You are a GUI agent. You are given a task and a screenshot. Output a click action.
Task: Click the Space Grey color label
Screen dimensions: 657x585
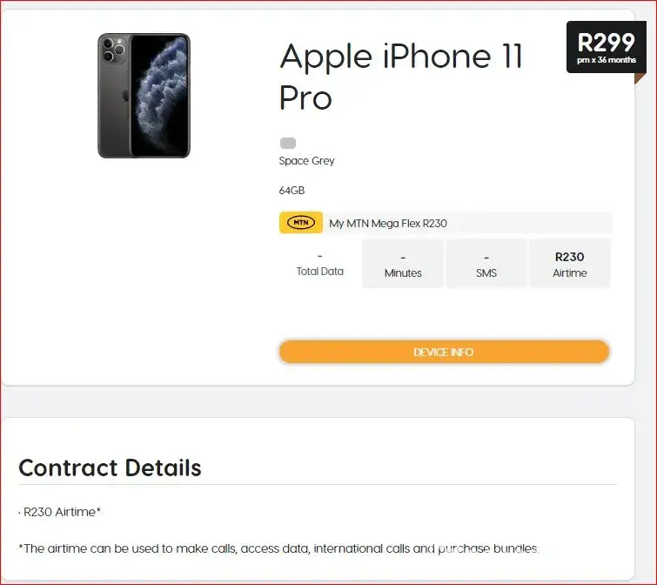tap(306, 161)
